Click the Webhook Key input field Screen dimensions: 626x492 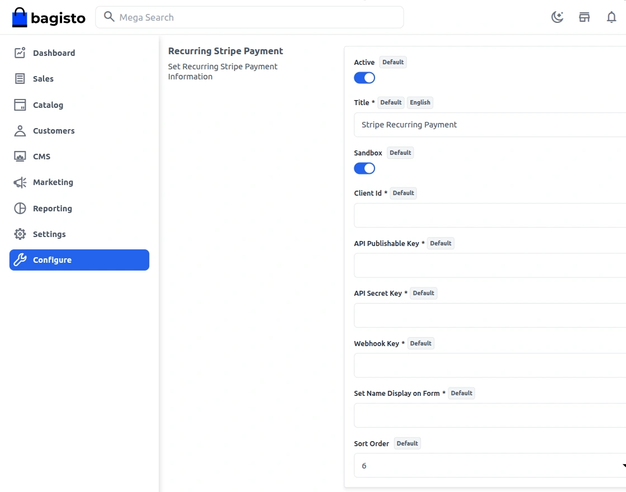tap(490, 365)
